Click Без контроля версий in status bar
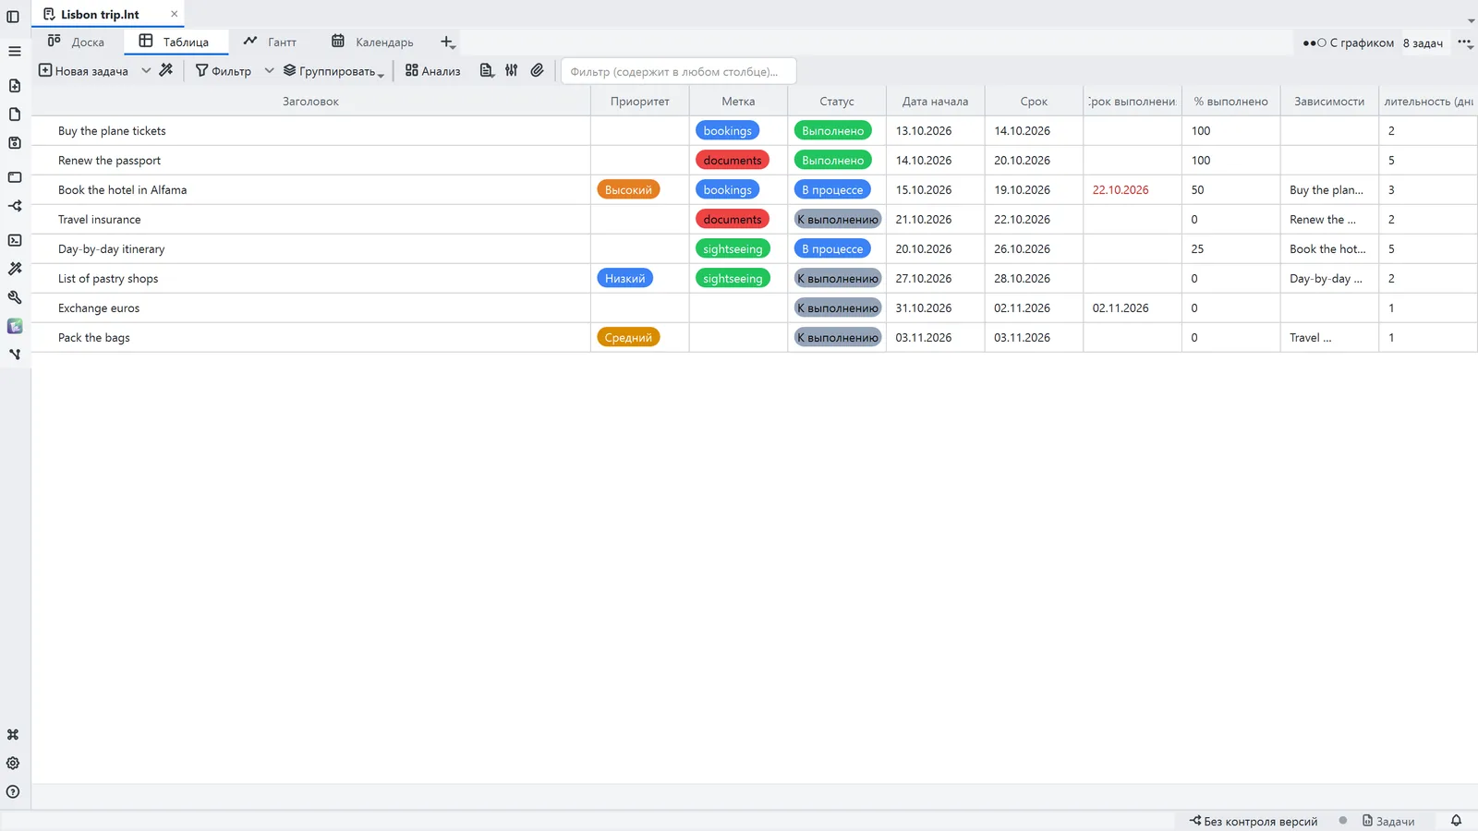Viewport: 1478px width, 831px height. coord(1254,821)
